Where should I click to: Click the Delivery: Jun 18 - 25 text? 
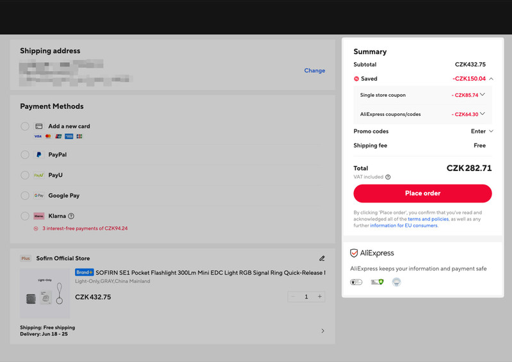point(44,334)
